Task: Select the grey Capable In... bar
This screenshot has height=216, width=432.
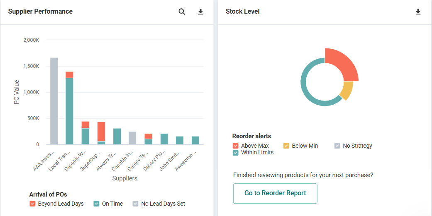Action: tap(132, 138)
